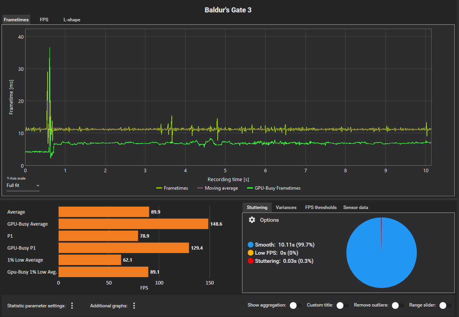Click the 89.9 Average value label
The height and width of the screenshot is (317, 459).
155,212
